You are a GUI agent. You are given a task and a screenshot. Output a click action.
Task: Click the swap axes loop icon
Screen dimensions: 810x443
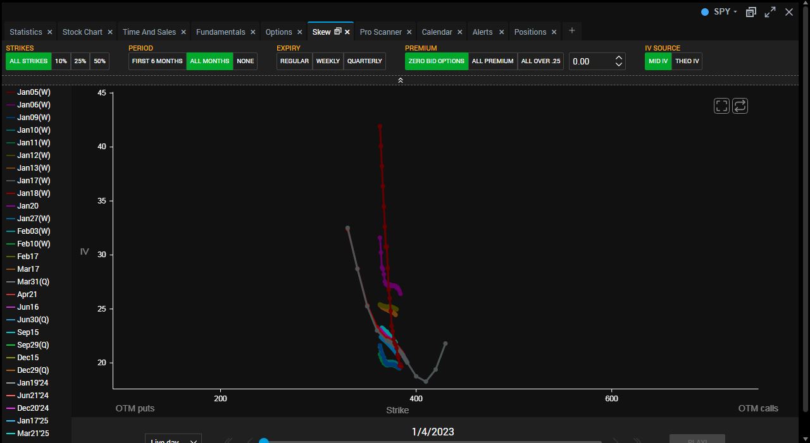click(740, 106)
